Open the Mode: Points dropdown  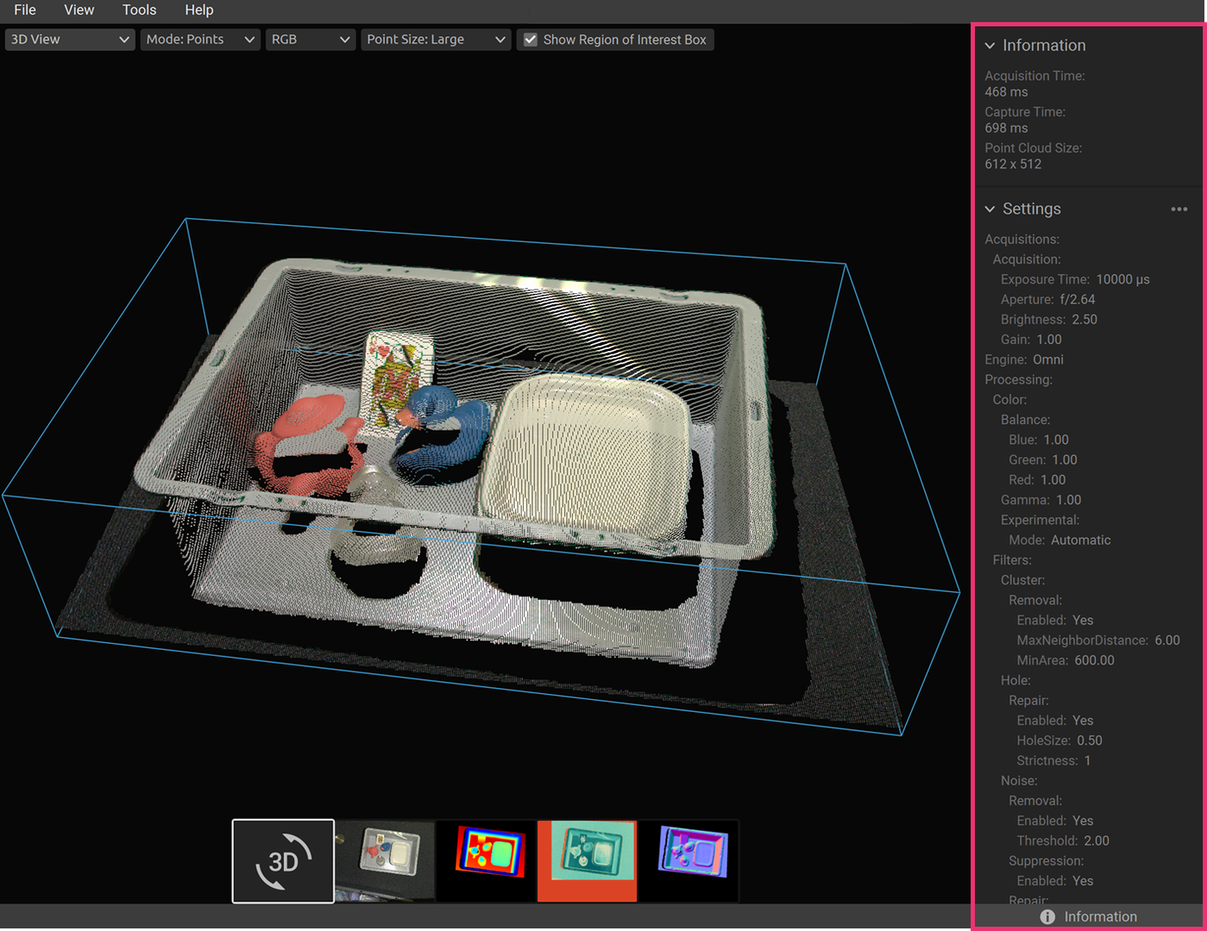[x=200, y=40]
